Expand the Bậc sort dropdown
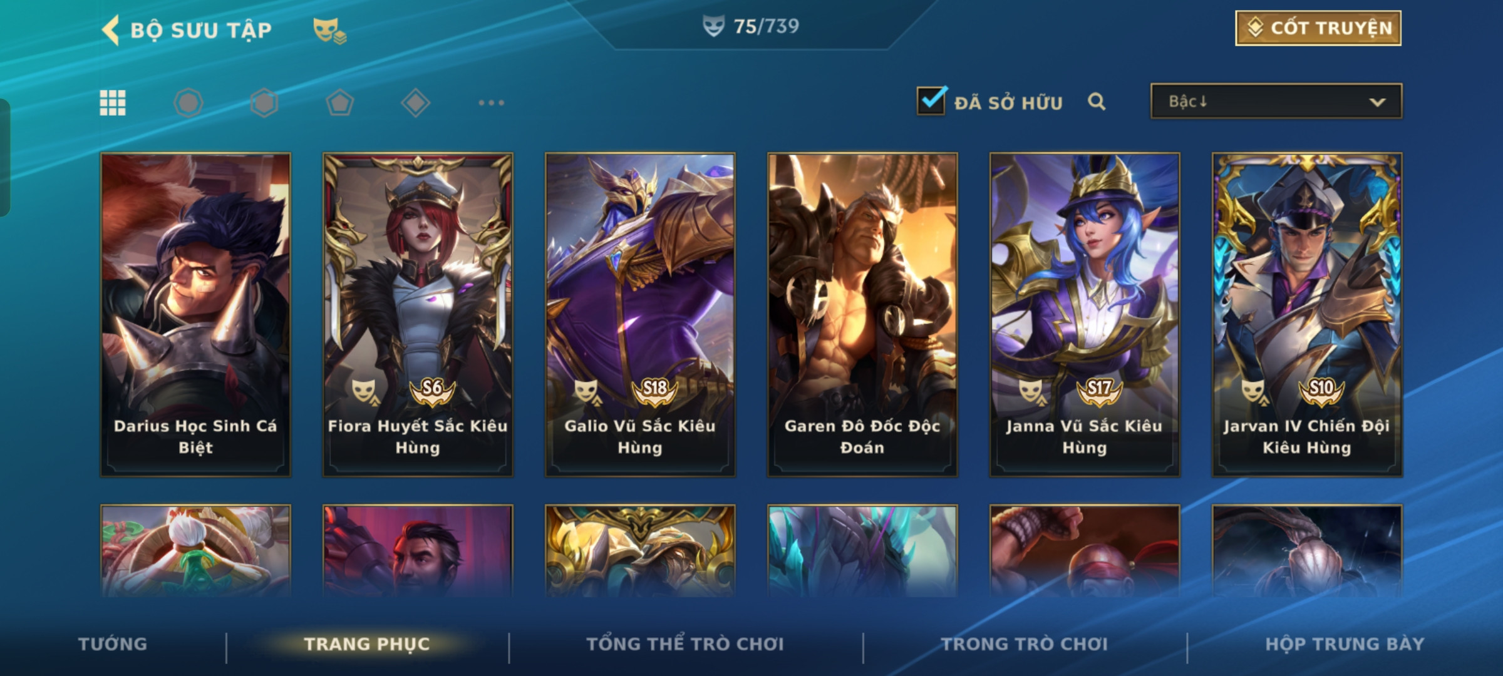Screen dimensions: 1503x676 [1276, 101]
